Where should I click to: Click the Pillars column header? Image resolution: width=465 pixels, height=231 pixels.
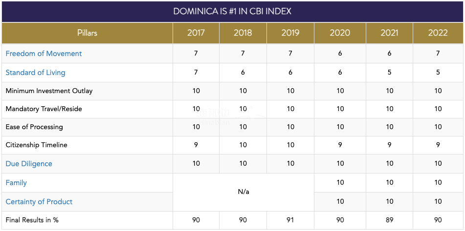87,33
